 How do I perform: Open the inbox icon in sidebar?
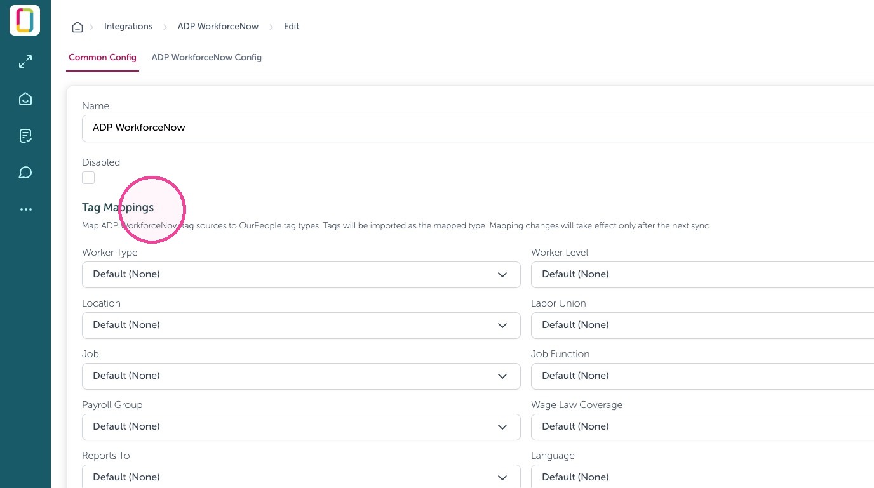click(25, 99)
